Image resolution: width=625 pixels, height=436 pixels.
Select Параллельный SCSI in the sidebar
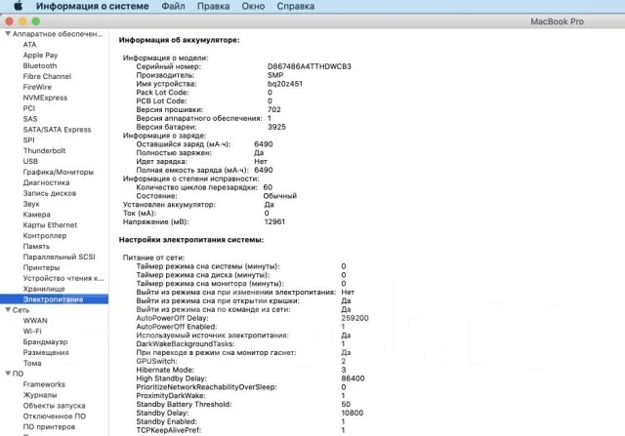click(59, 257)
